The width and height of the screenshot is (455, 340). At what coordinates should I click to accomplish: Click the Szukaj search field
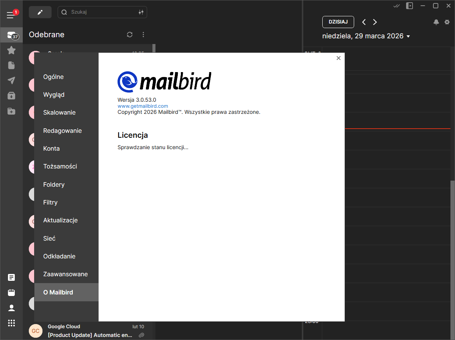102,12
